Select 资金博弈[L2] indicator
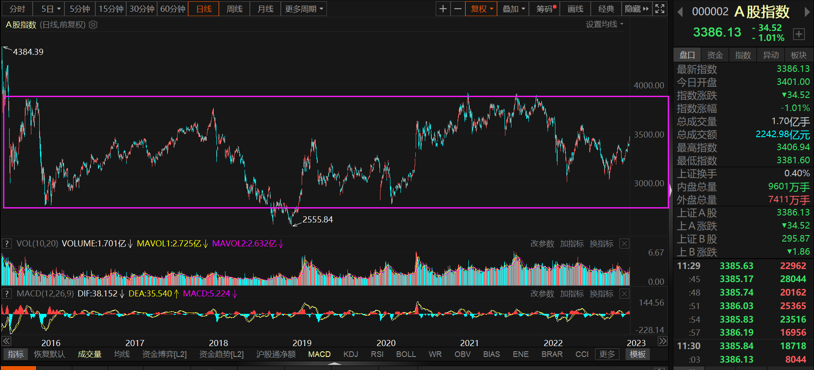Image resolution: width=814 pixels, height=370 pixels. click(165, 354)
